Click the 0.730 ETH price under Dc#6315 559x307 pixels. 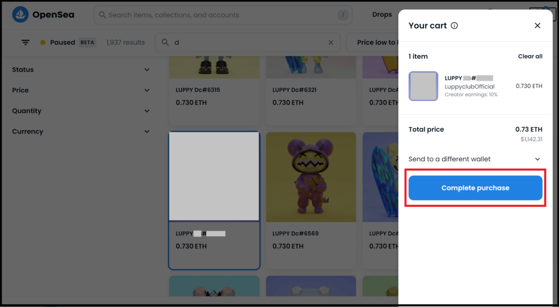click(x=191, y=103)
